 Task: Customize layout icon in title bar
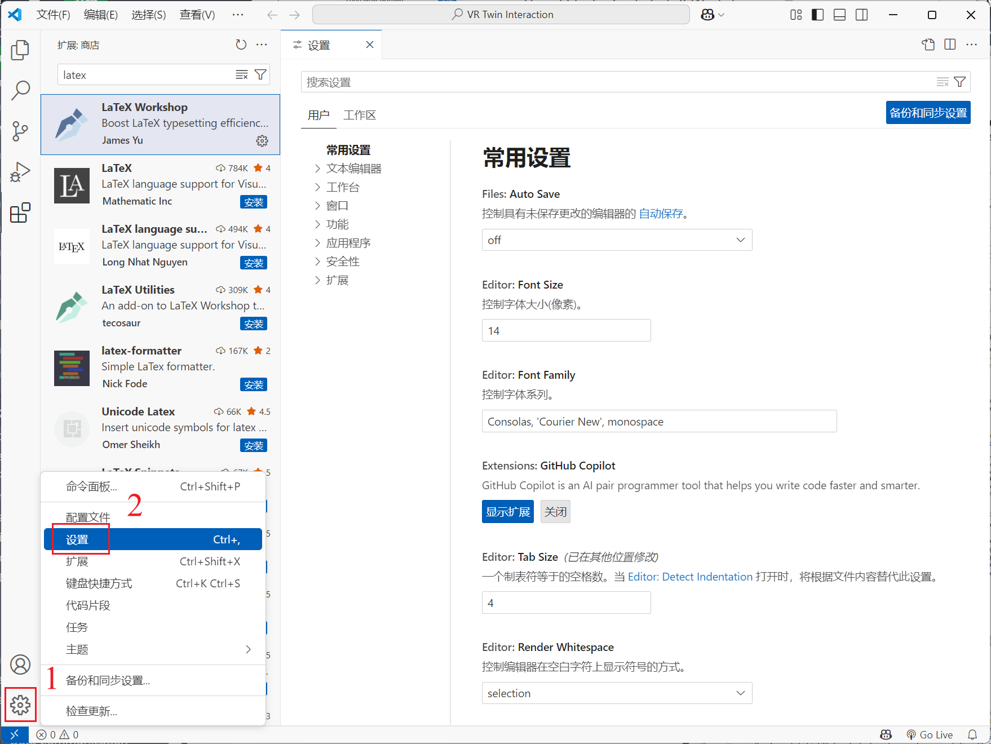pos(796,15)
